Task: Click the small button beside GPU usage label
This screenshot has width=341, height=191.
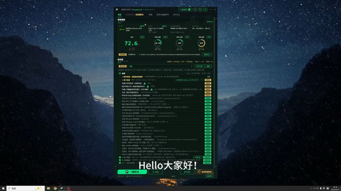Action: click(x=187, y=37)
